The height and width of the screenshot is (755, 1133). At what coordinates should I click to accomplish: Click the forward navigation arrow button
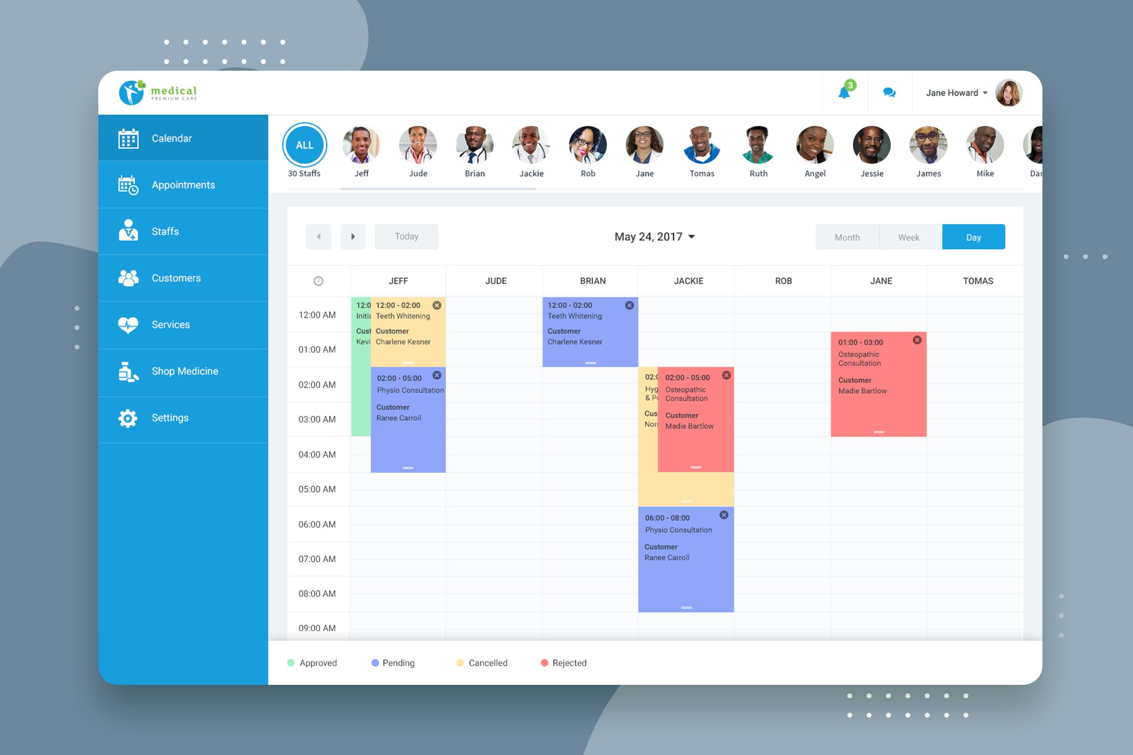[352, 236]
